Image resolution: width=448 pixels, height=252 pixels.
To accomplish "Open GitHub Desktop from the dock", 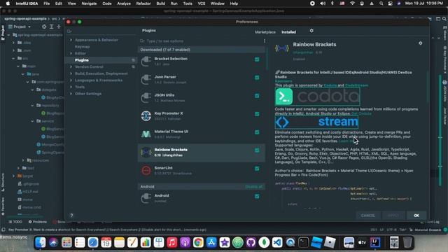I will pyautogui.click(x=251, y=243).
